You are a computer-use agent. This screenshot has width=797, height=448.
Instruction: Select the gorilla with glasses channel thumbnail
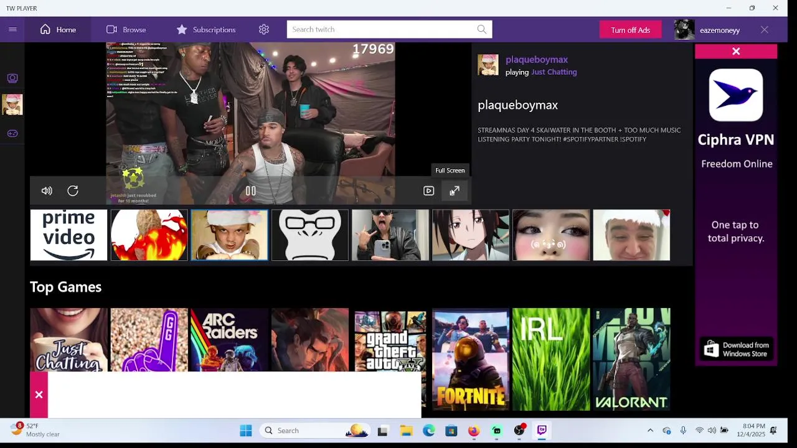point(309,235)
